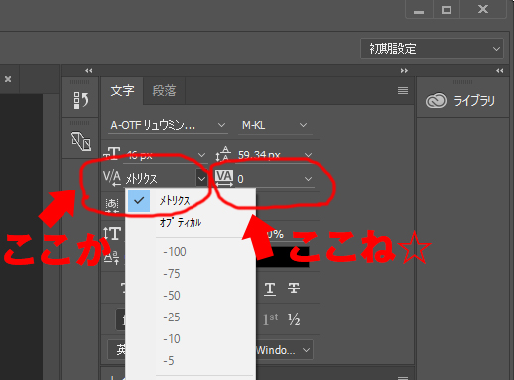The height and width of the screenshot is (380, 514).
Task: Click the kerning メトリクス dropdown arrow
Action: (x=201, y=179)
